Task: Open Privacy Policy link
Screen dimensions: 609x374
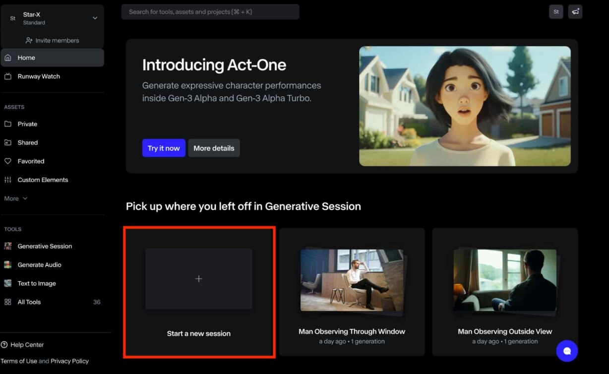Action: point(69,361)
